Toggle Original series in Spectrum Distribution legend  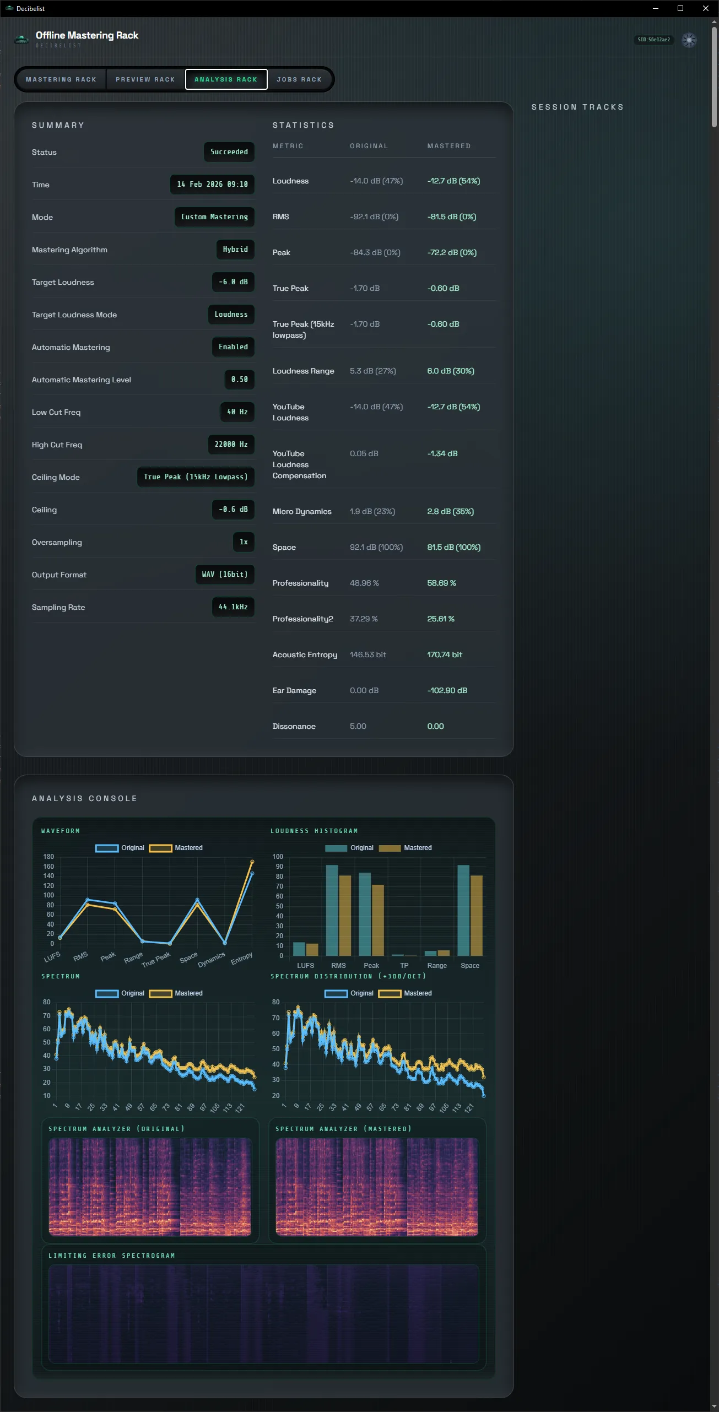(x=349, y=993)
